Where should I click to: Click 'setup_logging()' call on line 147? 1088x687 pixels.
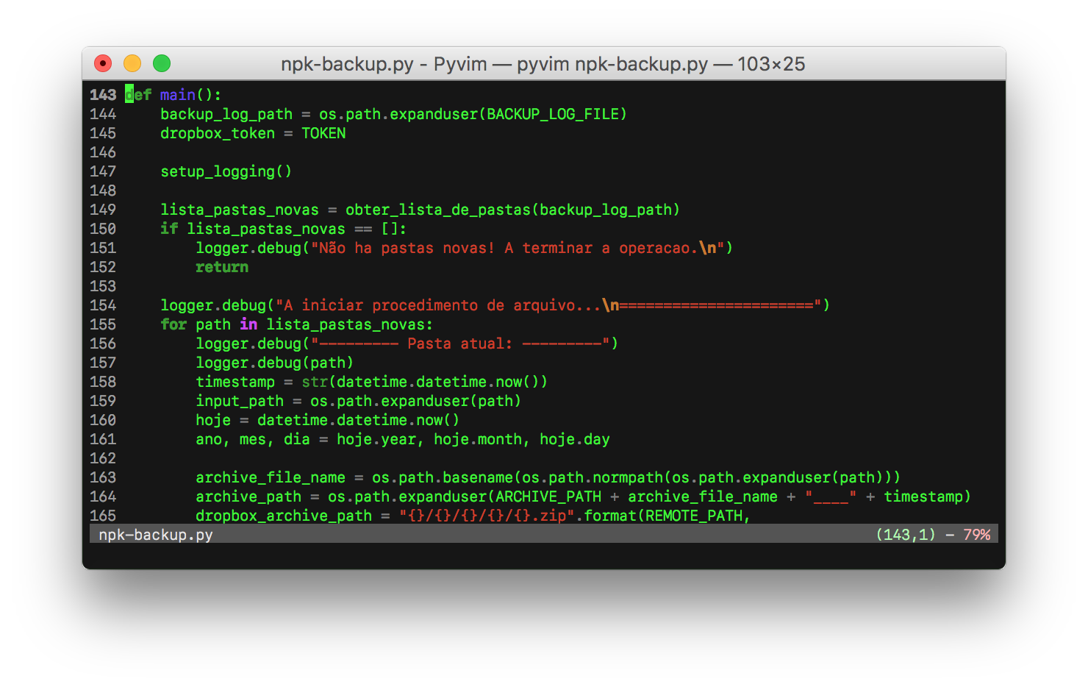(x=226, y=171)
